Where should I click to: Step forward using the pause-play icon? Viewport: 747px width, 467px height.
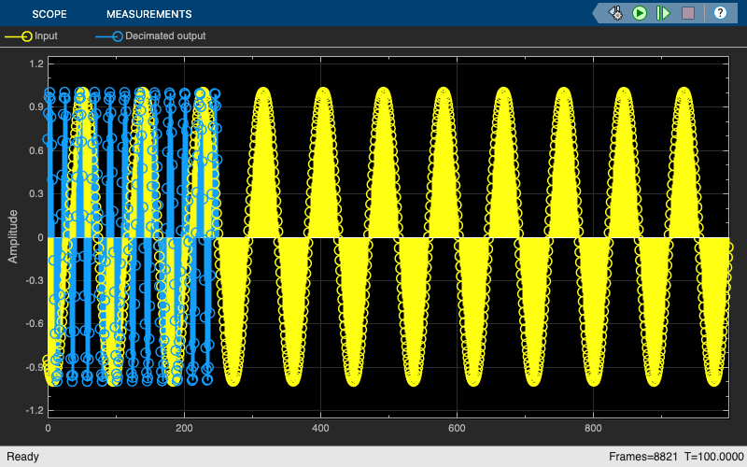tap(663, 13)
